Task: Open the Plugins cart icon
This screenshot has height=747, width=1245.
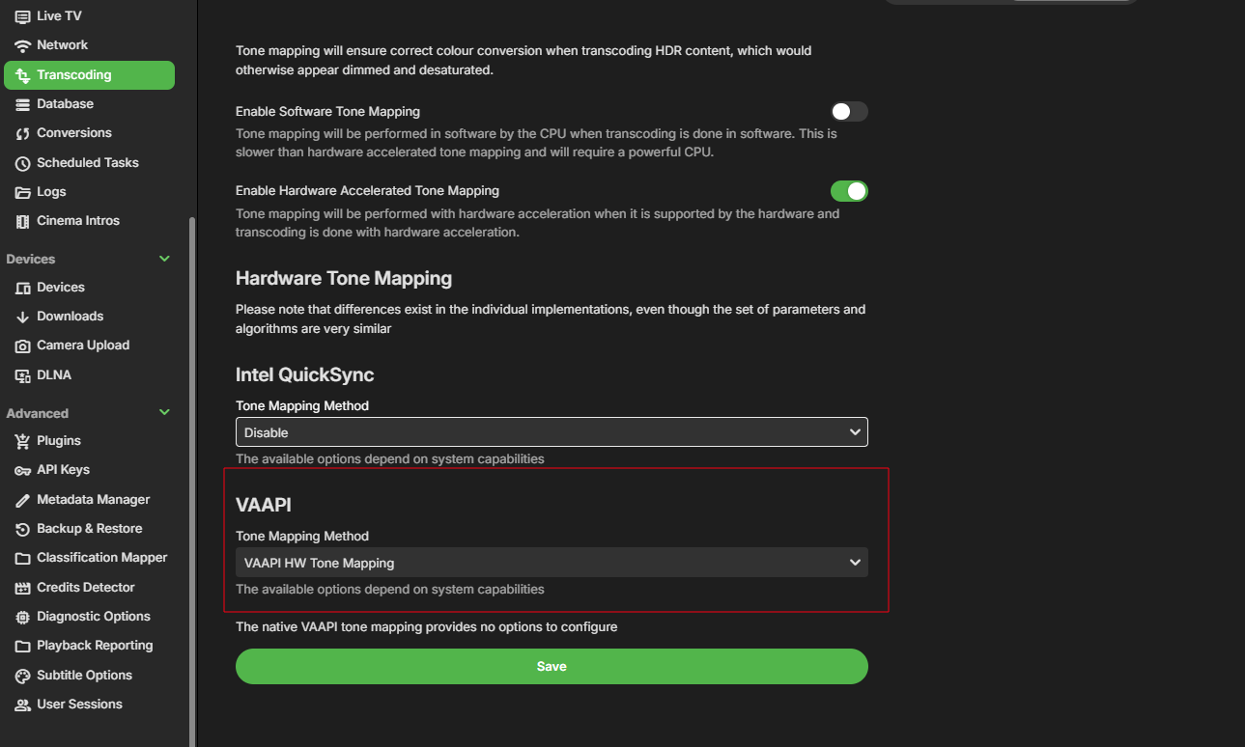Action: pyautogui.click(x=23, y=441)
